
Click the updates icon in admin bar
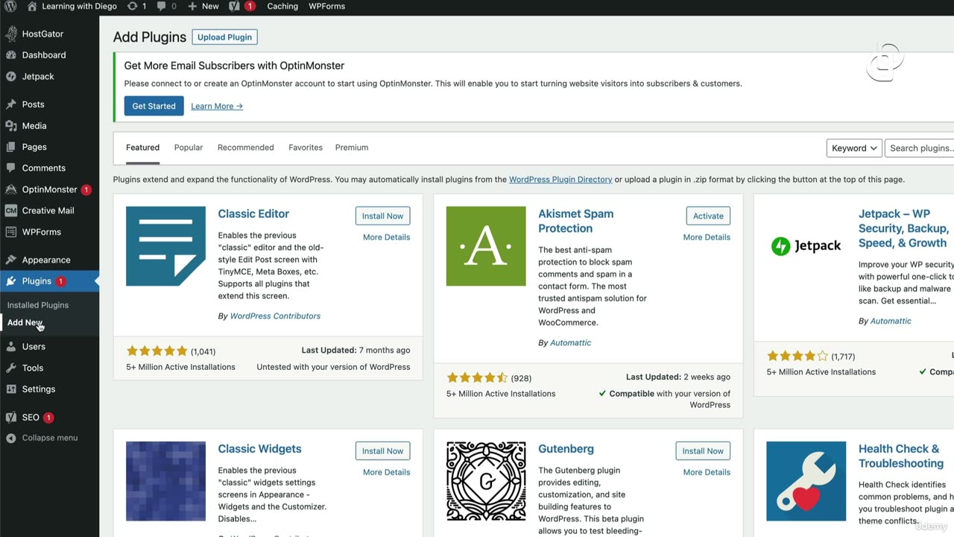point(132,6)
